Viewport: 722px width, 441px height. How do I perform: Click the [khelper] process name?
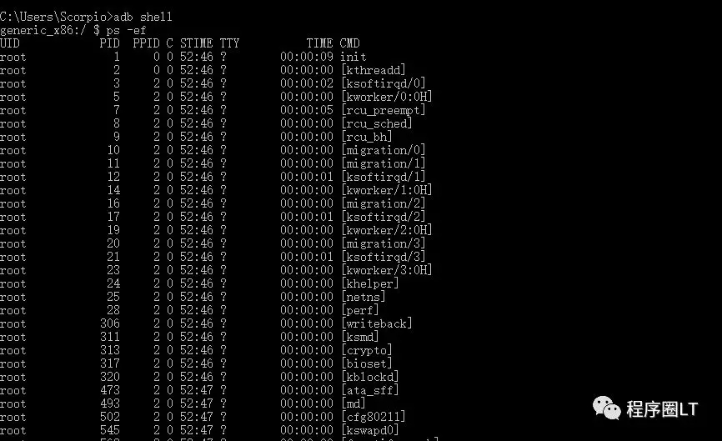point(370,283)
